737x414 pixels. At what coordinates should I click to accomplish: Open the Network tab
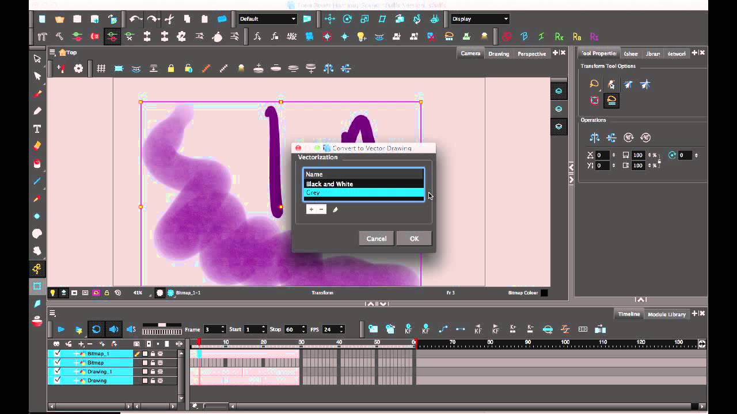[677, 53]
